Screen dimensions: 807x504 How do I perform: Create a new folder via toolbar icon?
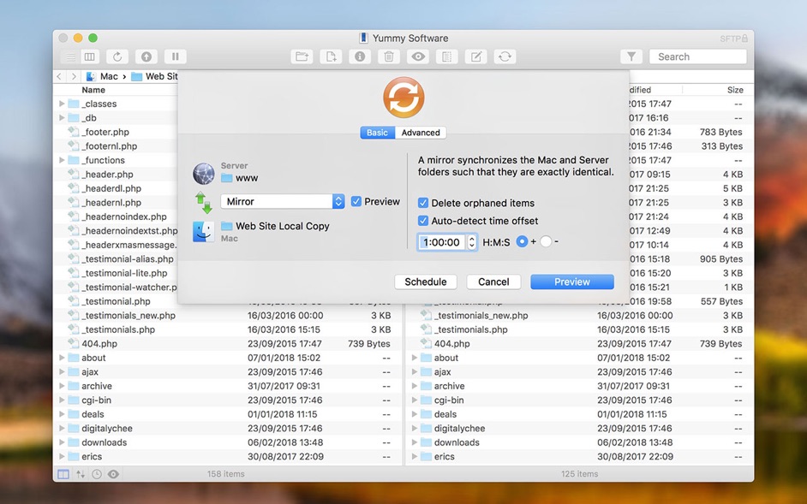pyautogui.click(x=302, y=56)
